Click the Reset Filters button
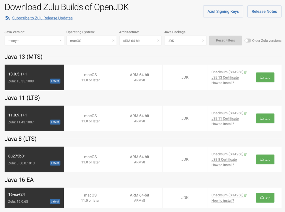This screenshot has height=212, width=285. 225,40
